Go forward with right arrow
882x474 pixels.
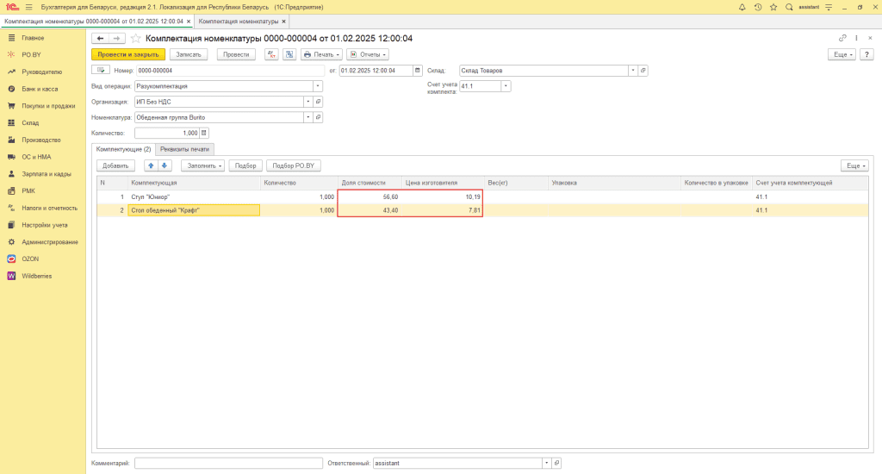[116, 38]
